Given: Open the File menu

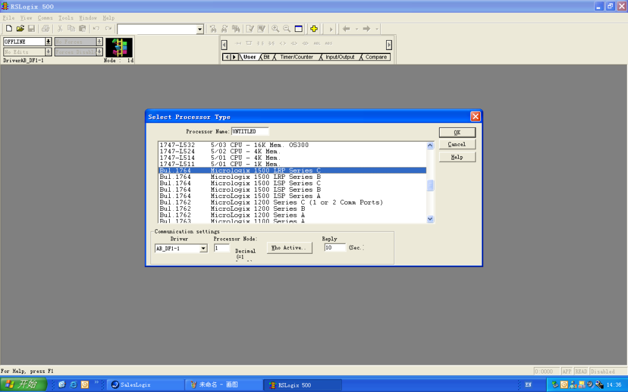Looking at the screenshot, I should (x=8, y=18).
